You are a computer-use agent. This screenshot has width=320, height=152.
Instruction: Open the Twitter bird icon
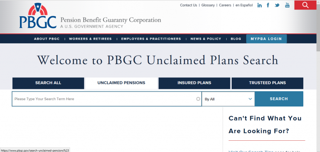(277, 5)
